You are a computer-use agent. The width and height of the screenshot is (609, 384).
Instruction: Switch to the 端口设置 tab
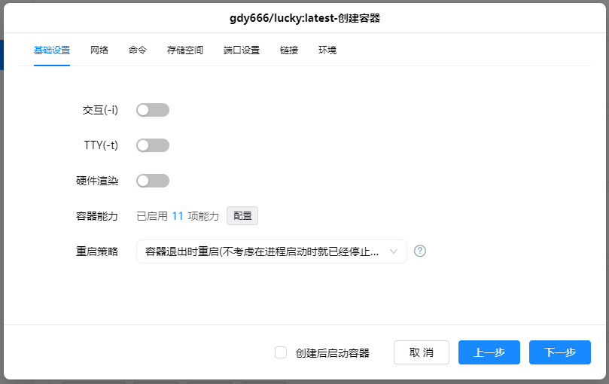click(242, 50)
